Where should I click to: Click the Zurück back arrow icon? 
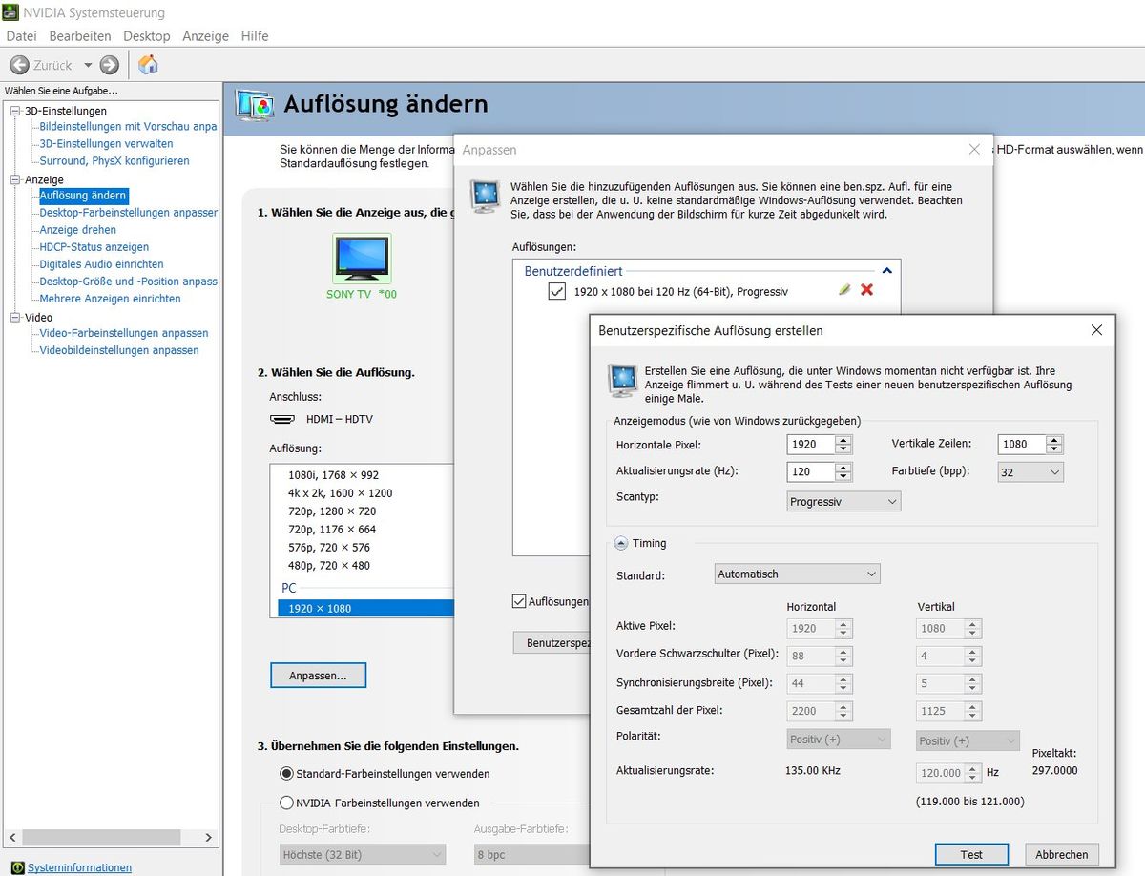click(x=20, y=65)
